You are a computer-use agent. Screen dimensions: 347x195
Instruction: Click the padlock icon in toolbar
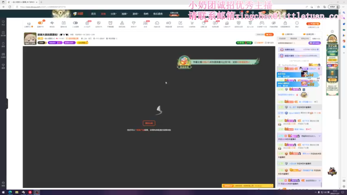pos(285,23)
